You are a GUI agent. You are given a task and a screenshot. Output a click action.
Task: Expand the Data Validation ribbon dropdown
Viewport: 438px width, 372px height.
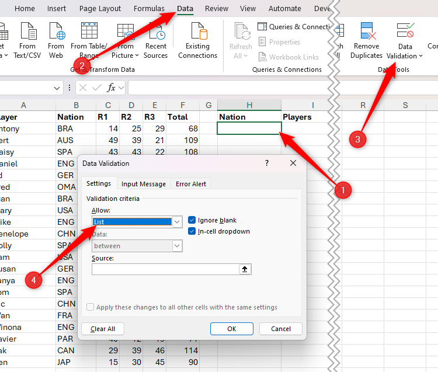[420, 56]
